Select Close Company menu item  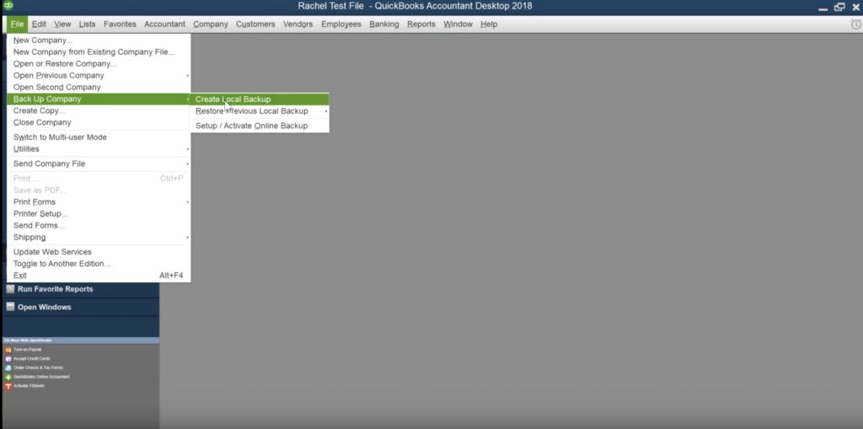pyautogui.click(x=99, y=122)
